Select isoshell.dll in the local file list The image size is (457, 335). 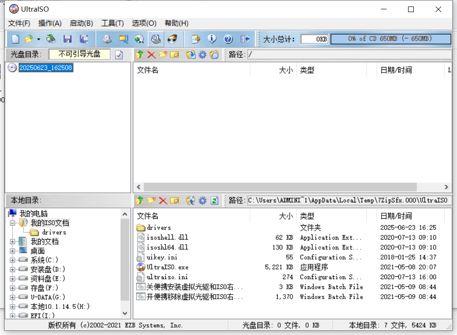tap(167, 237)
